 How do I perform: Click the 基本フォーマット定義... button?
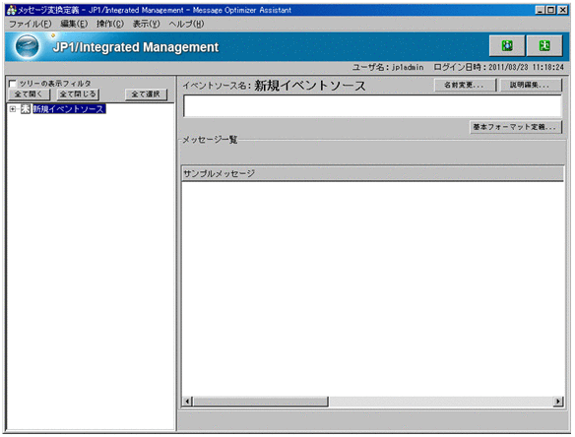516,127
